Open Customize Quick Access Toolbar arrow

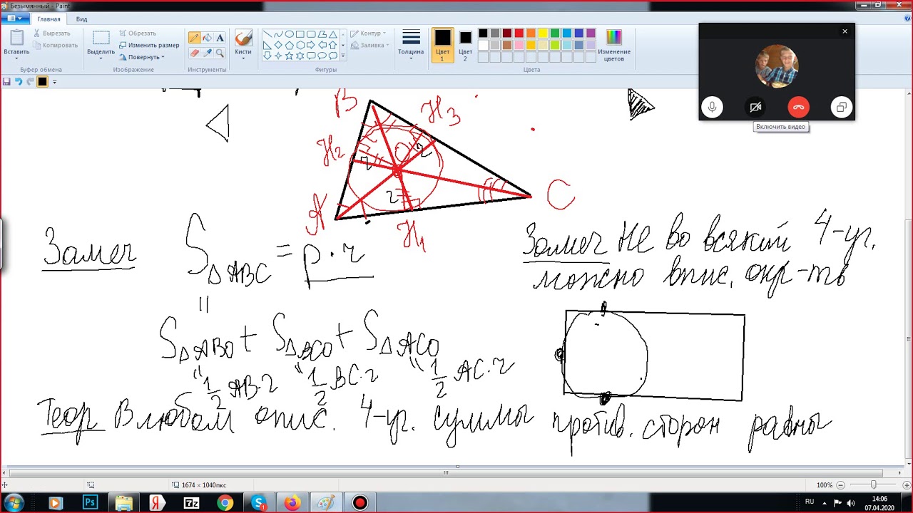54,82
